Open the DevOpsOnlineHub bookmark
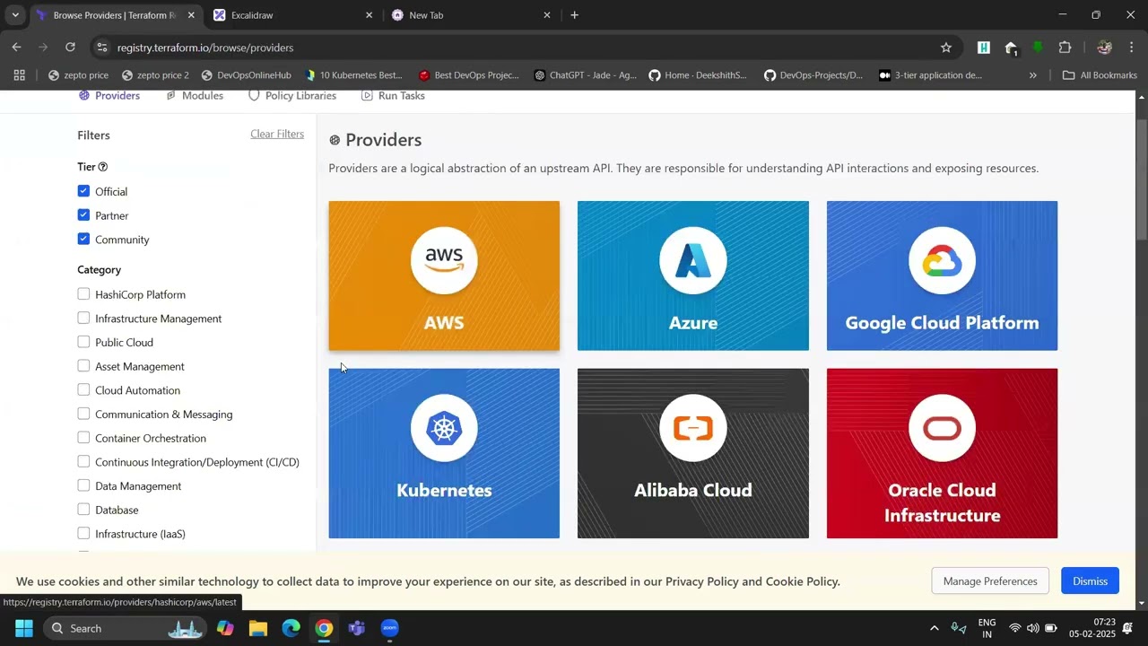1148x646 pixels. pos(246,75)
